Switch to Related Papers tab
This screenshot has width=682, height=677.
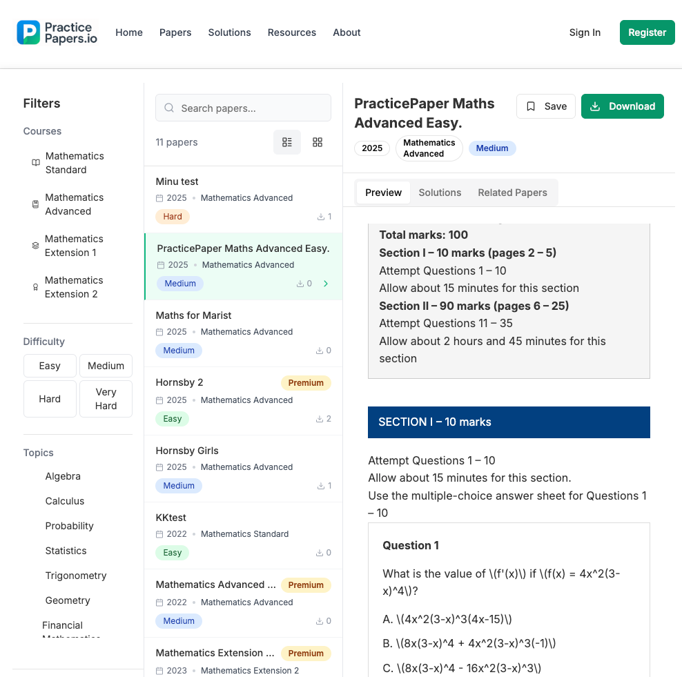[512, 193]
